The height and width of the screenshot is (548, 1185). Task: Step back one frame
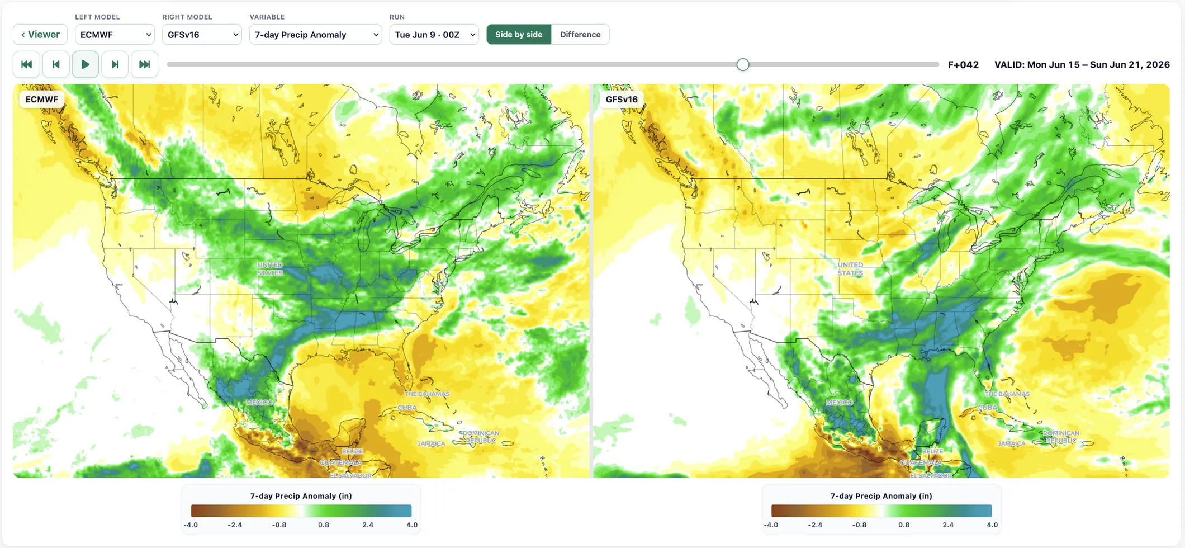(x=56, y=64)
